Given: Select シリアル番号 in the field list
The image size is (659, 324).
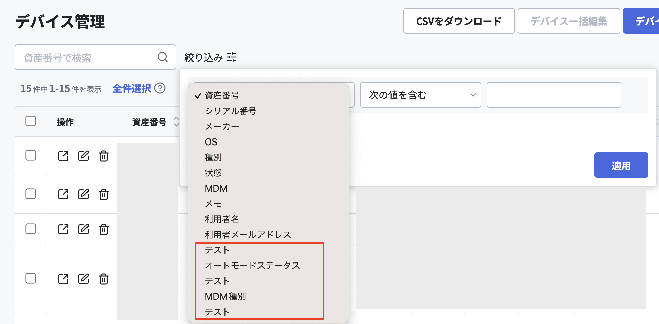Looking at the screenshot, I should point(269,111).
